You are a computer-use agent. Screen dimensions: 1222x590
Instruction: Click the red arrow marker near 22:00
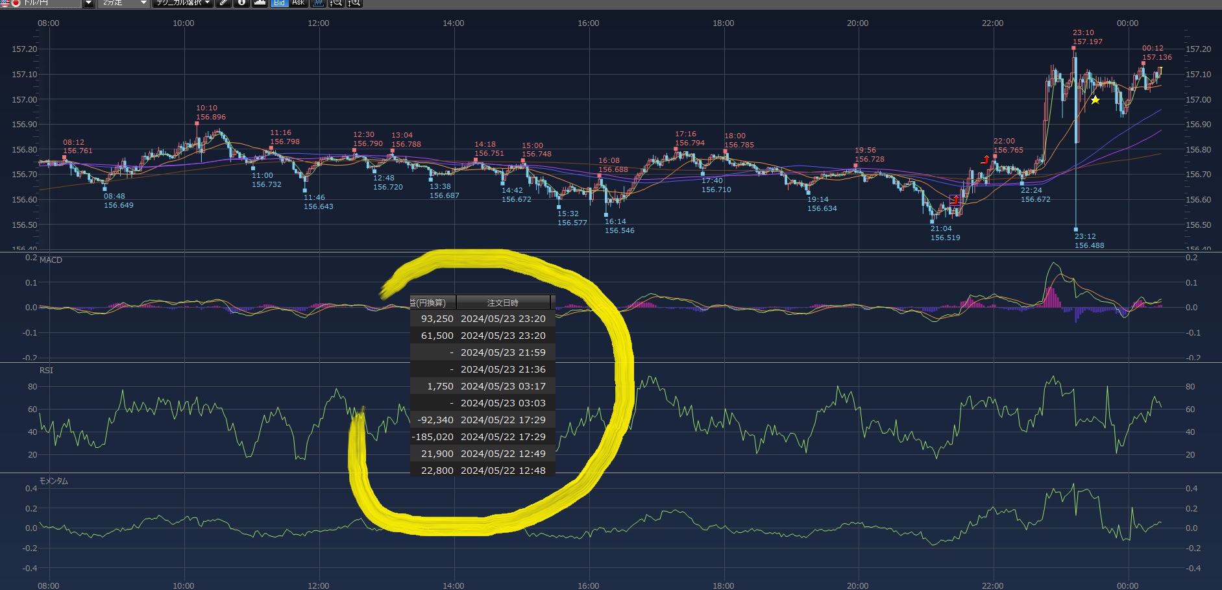tap(985, 160)
